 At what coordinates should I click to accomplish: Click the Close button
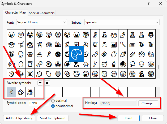click(x=153, y=118)
